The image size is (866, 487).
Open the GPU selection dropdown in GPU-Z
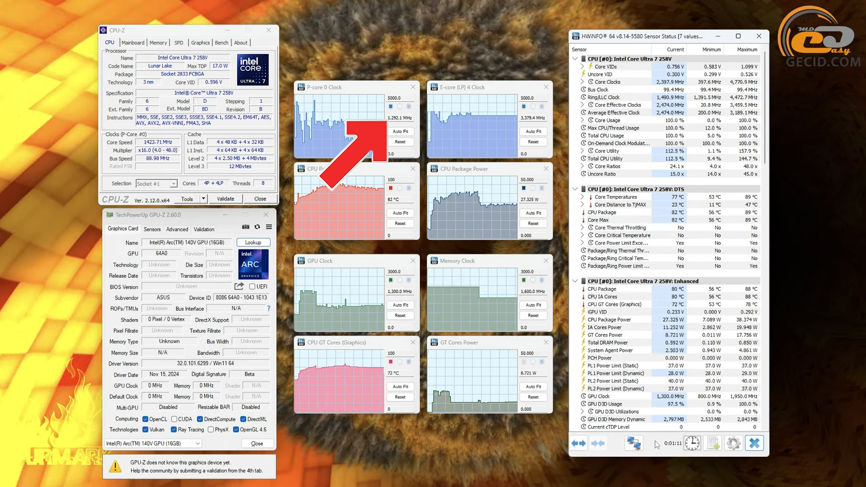tap(153, 443)
